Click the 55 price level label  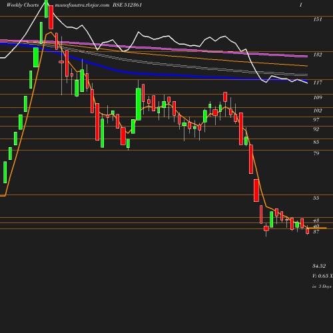(x=316, y=198)
